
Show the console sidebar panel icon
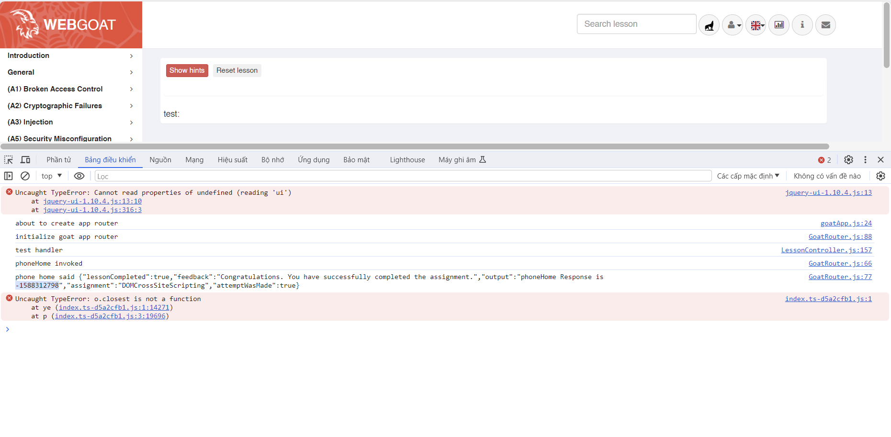tap(8, 176)
